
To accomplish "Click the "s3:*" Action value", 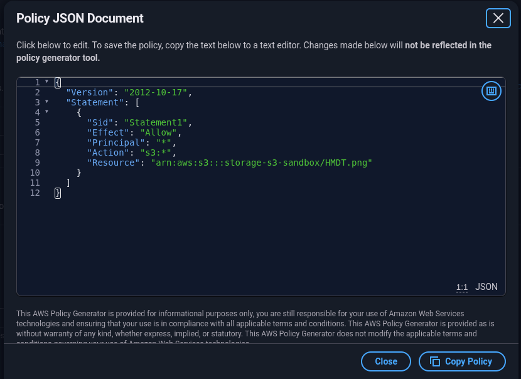I will click(x=156, y=152).
